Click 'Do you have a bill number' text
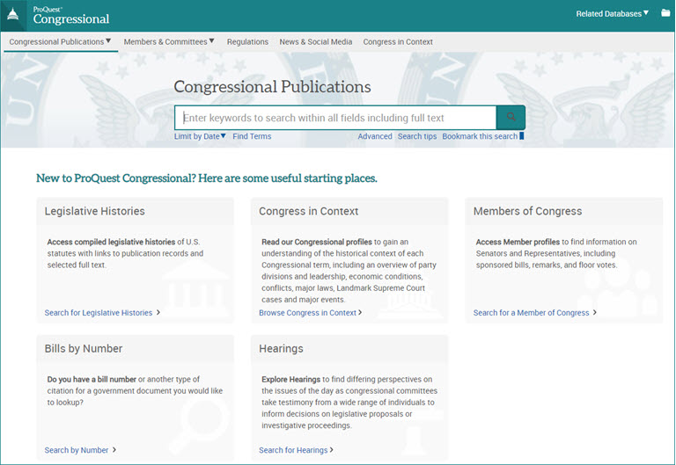 coord(92,380)
